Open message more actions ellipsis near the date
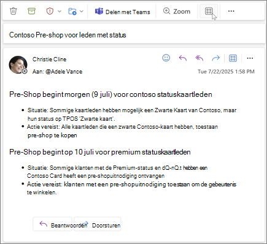Image resolution: width=267 pixels, height=244 pixels. [250, 58]
